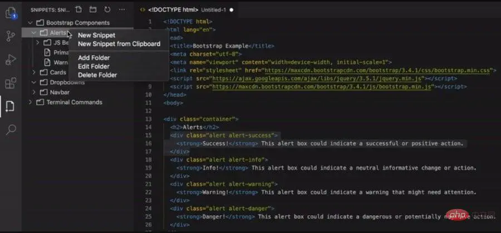Expand the Cards folder
Screen dimensions: 501x233
(x=34, y=72)
